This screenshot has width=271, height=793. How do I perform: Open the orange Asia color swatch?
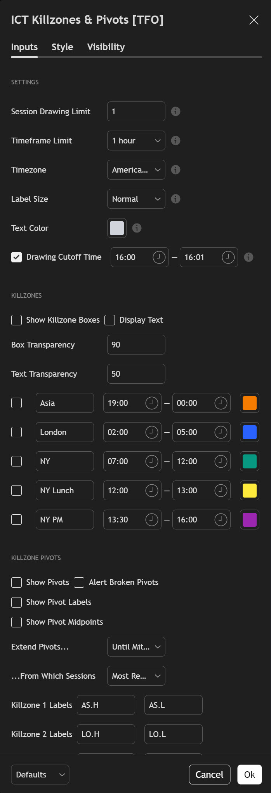pyautogui.click(x=249, y=403)
